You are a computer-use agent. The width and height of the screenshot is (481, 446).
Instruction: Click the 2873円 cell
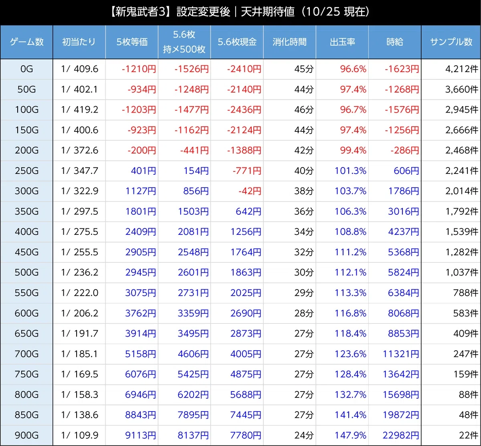(237, 334)
